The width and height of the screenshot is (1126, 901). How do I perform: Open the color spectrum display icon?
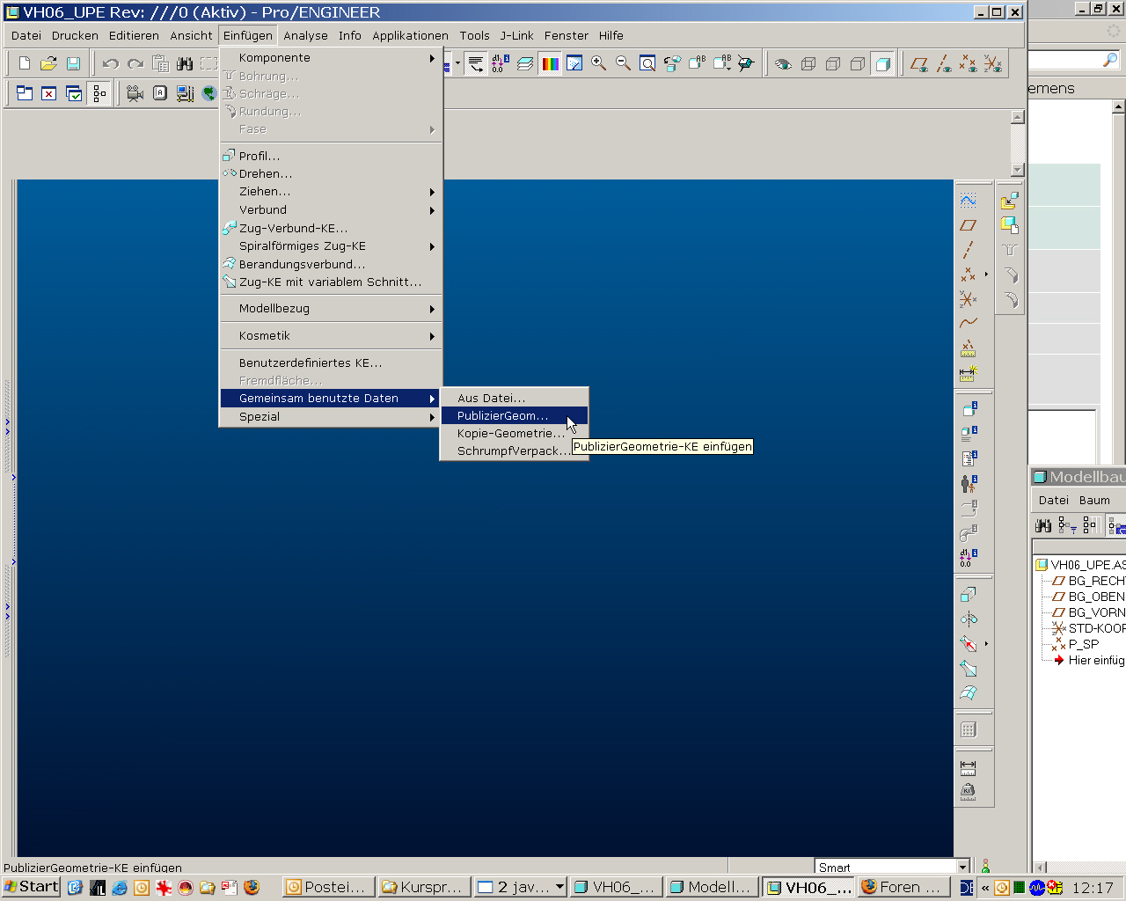point(550,63)
